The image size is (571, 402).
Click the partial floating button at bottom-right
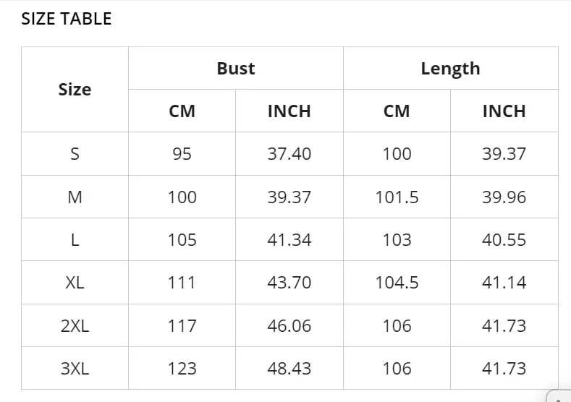click(x=560, y=396)
